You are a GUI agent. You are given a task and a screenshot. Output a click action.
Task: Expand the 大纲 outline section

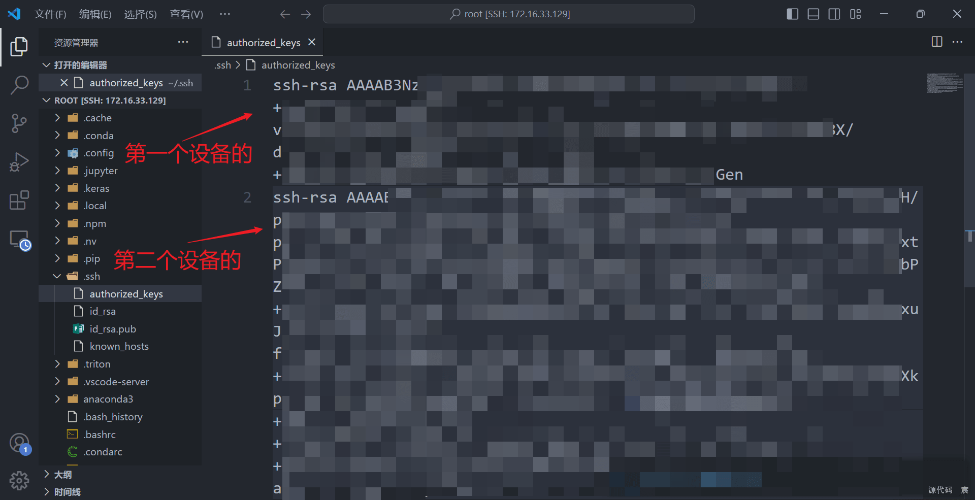[x=62, y=475]
